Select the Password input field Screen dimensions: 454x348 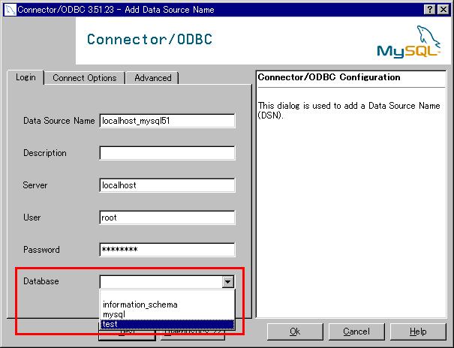[x=167, y=250]
